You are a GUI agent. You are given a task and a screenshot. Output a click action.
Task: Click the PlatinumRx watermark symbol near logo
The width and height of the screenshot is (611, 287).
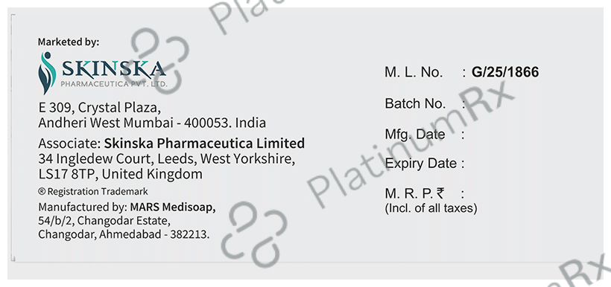[159, 60]
